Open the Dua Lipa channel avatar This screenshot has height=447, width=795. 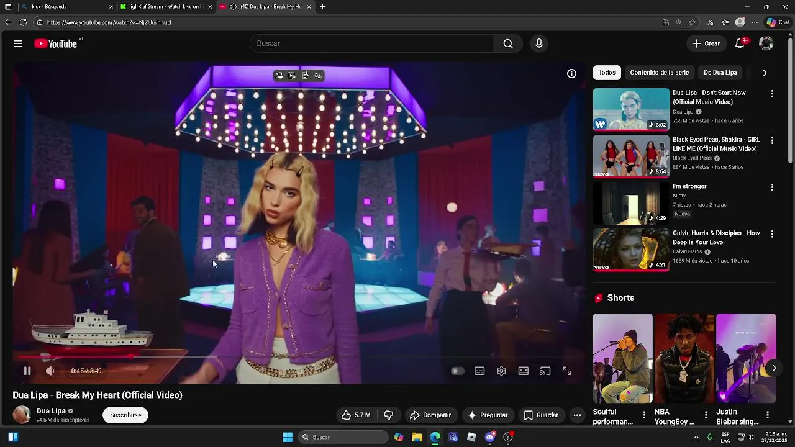pyautogui.click(x=22, y=415)
